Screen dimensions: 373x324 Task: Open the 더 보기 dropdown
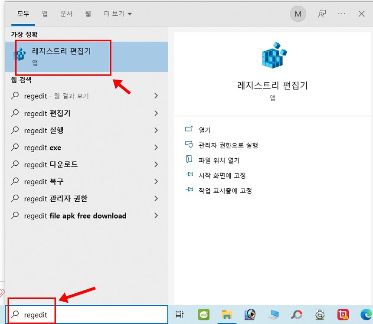tap(118, 13)
